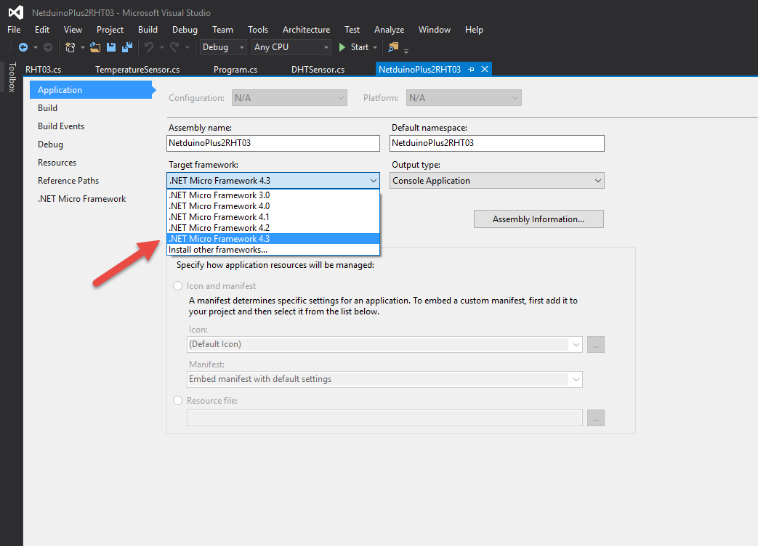Switch to the DHTSensor.cs tab
The height and width of the screenshot is (546, 758).
(x=318, y=70)
